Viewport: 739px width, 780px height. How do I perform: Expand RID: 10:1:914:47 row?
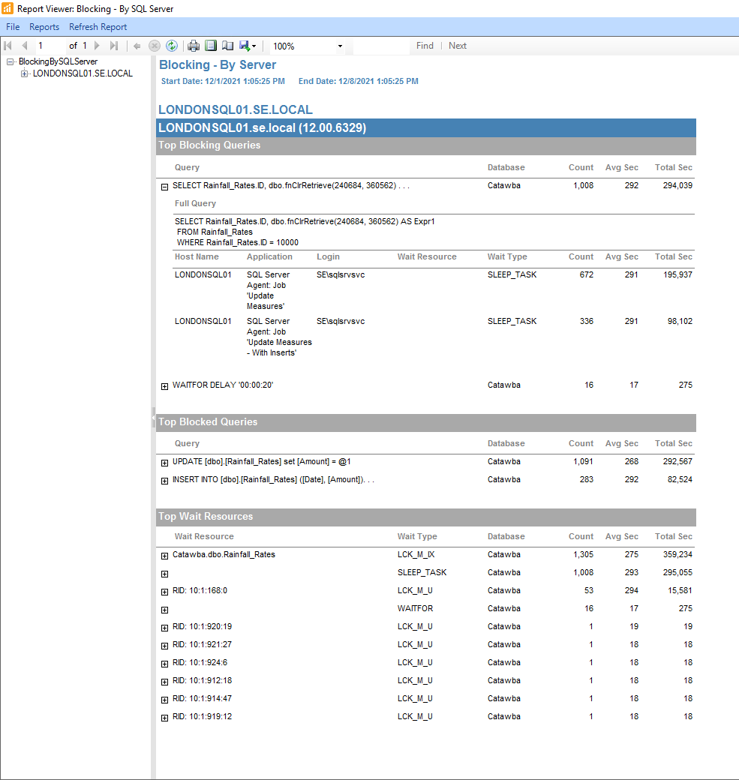(165, 700)
